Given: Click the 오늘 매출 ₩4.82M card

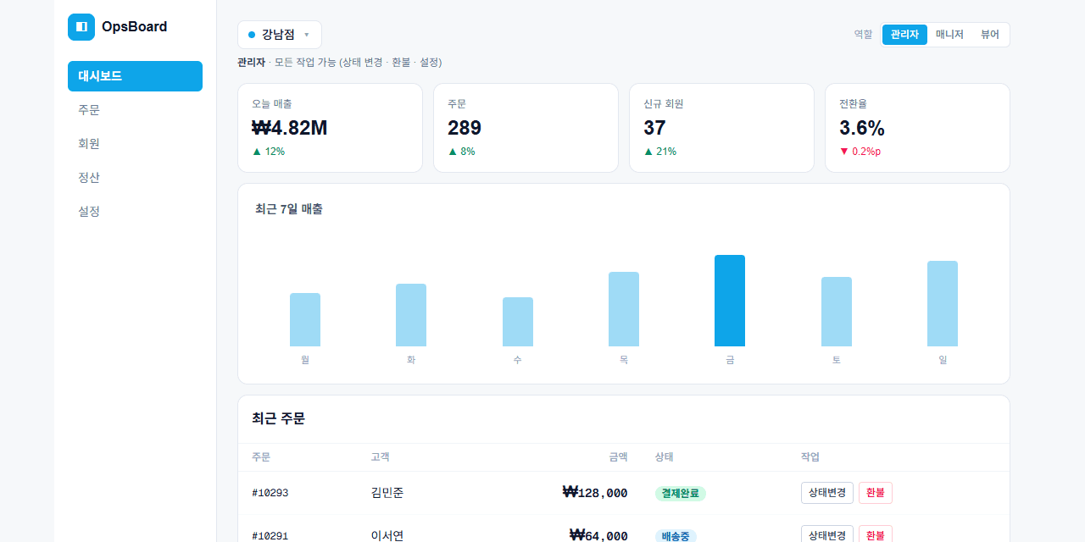Looking at the screenshot, I should (331, 128).
